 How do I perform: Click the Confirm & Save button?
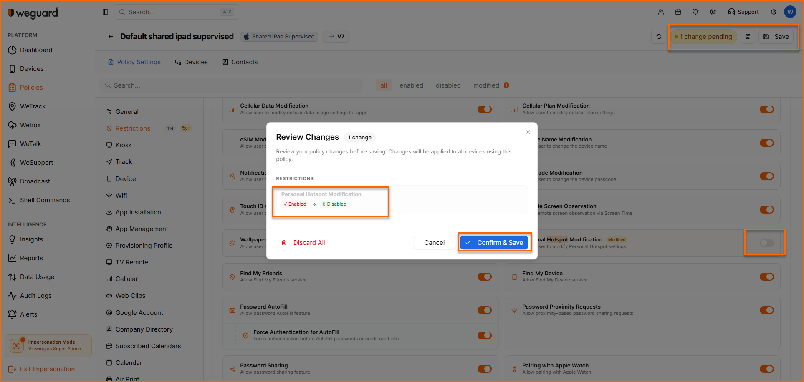[494, 243]
